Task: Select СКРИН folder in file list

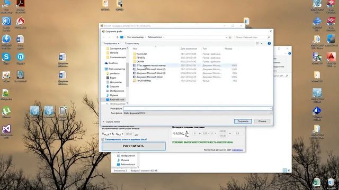Action: (140, 62)
